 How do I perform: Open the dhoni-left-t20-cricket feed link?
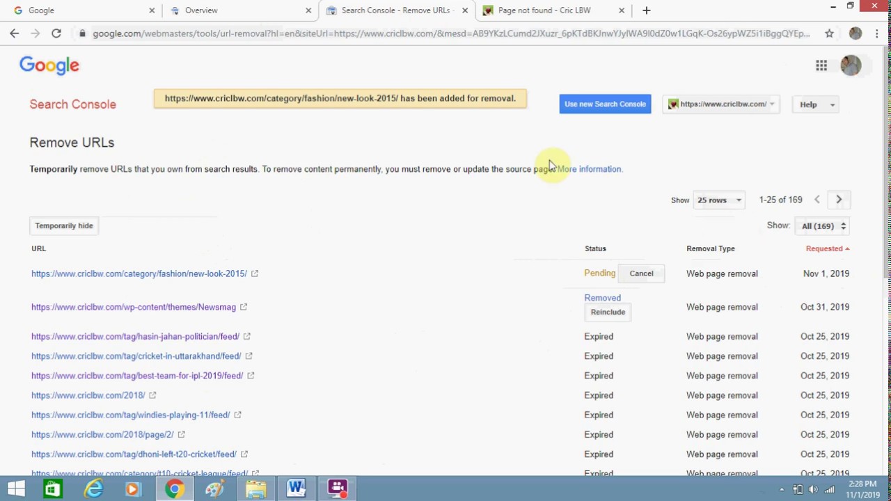(x=134, y=454)
